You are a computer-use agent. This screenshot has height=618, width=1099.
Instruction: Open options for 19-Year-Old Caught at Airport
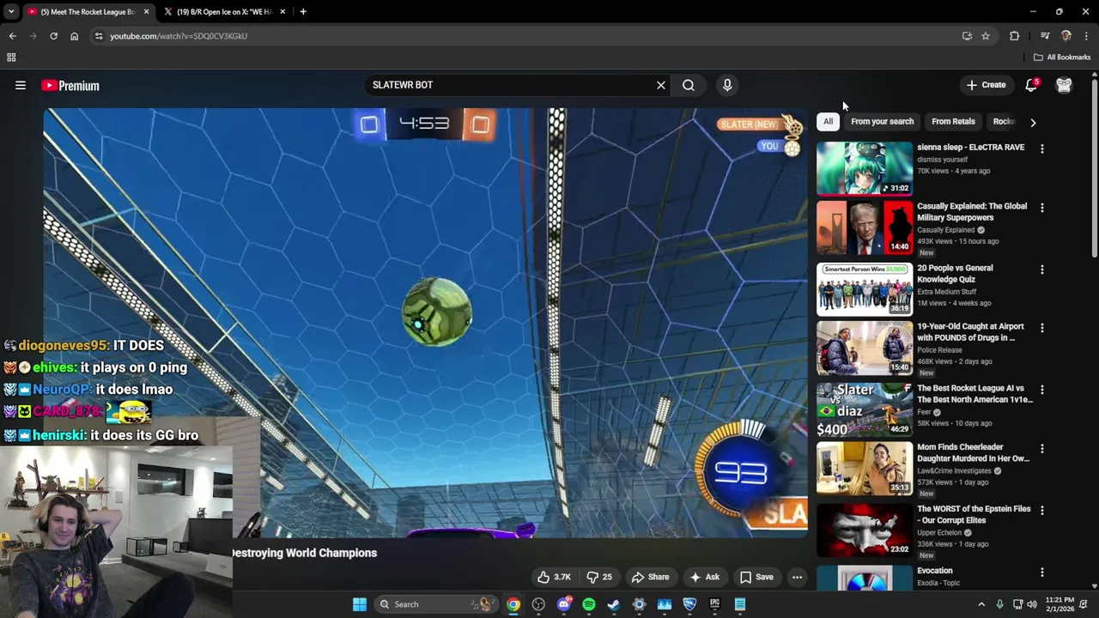click(1042, 328)
